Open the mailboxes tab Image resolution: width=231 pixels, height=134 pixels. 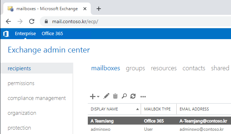106,68
